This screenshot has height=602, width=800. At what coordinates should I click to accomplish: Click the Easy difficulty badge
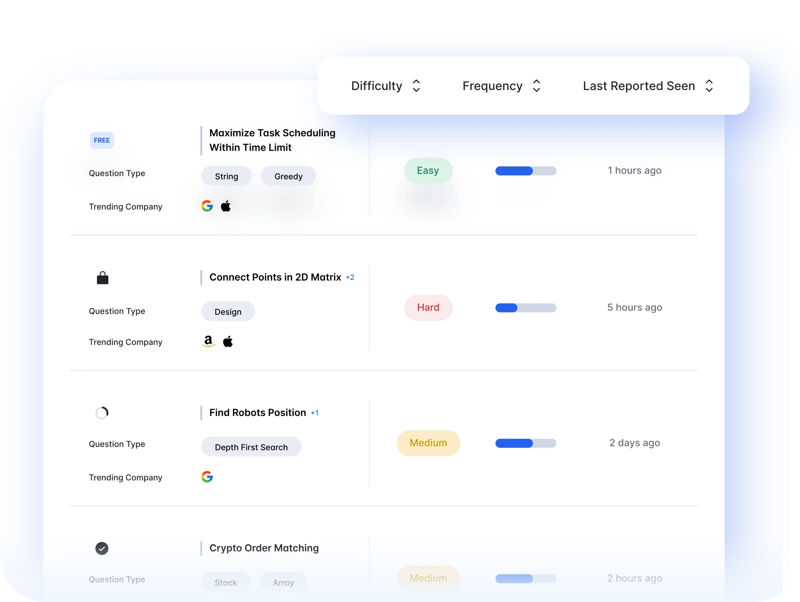(428, 171)
